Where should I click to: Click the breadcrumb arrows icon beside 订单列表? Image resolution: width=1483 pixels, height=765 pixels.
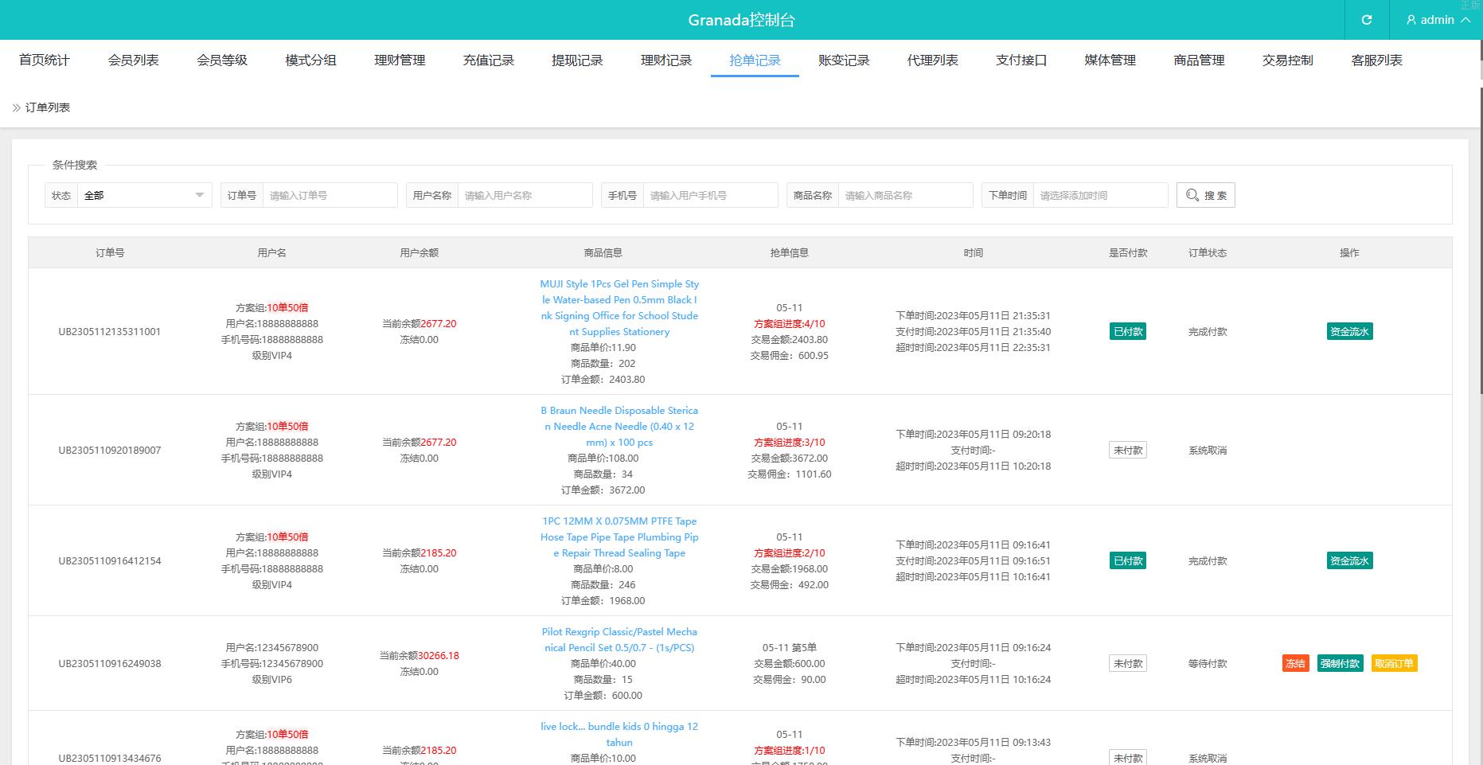click(16, 107)
